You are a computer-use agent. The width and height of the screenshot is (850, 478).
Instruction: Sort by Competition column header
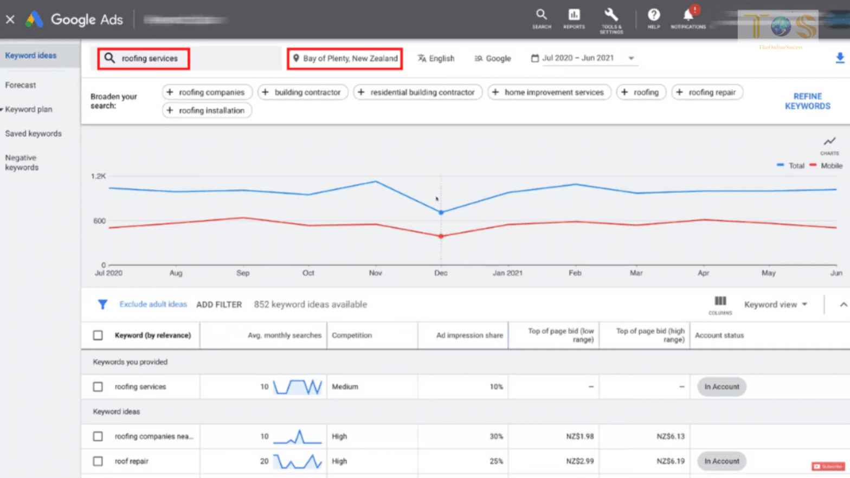[352, 335]
